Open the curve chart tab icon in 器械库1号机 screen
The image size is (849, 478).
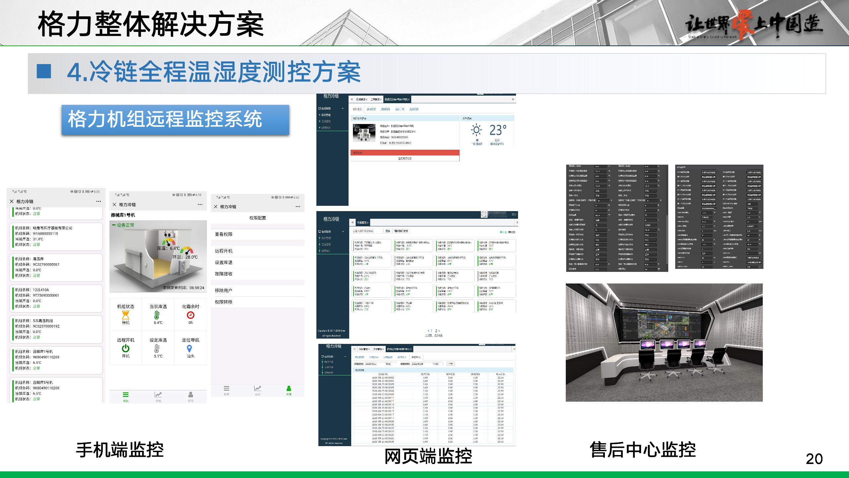[158, 395]
